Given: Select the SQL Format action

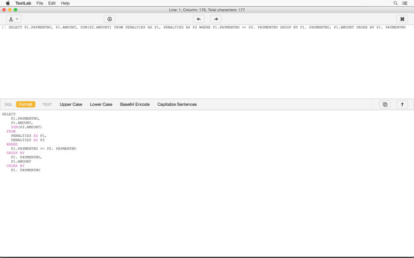Looking at the screenshot, I should pyautogui.click(x=25, y=104).
